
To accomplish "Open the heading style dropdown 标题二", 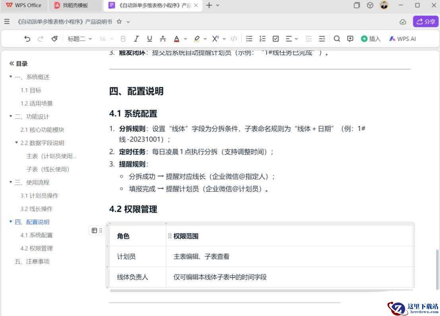I will [x=80, y=38].
